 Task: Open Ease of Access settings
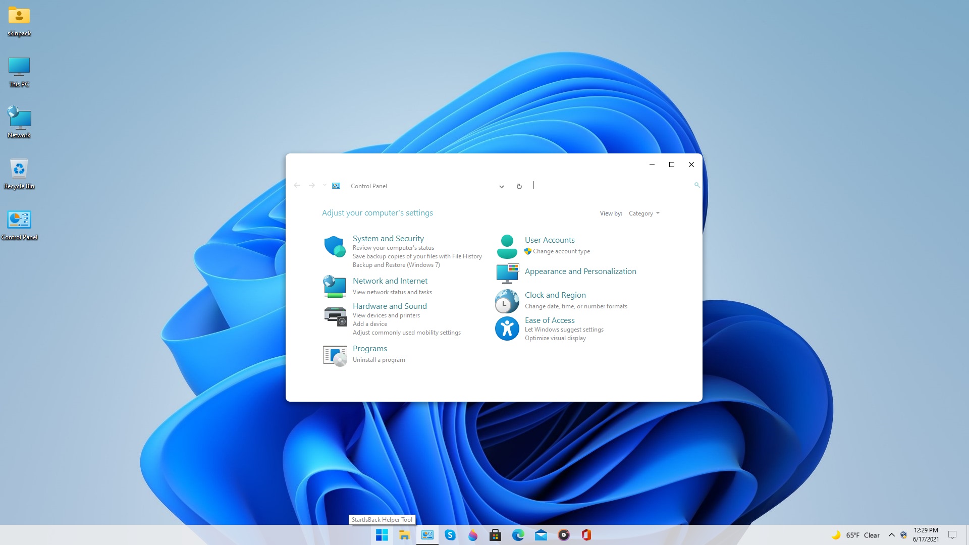click(x=549, y=319)
